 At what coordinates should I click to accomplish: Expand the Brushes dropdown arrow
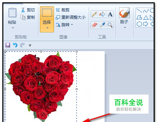pos(125,27)
